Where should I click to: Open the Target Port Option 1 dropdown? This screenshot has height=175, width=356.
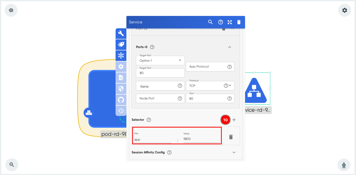point(160,61)
